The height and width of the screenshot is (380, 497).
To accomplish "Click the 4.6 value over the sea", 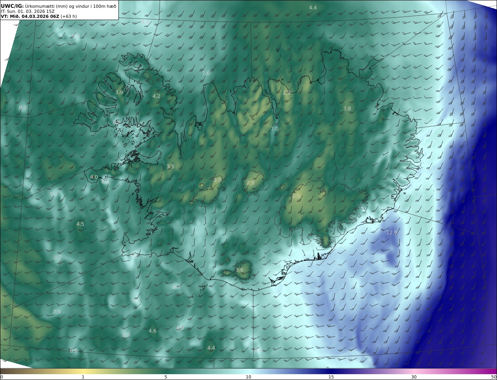I will tap(153, 331).
